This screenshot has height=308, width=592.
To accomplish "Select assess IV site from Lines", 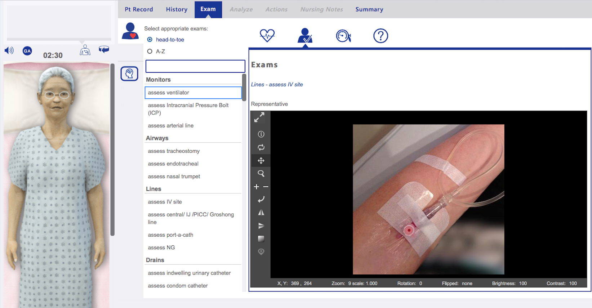I will (x=165, y=202).
